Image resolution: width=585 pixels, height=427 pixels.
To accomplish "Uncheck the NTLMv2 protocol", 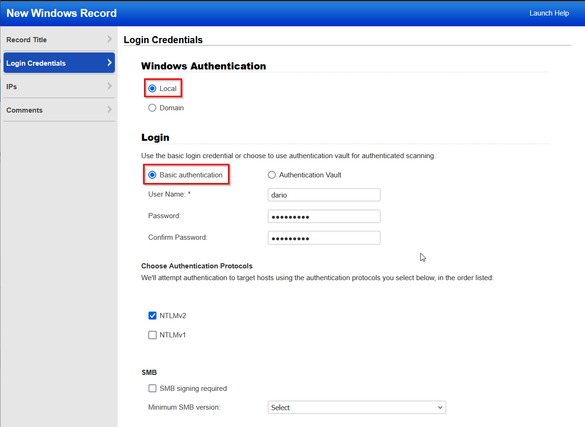I will point(152,315).
